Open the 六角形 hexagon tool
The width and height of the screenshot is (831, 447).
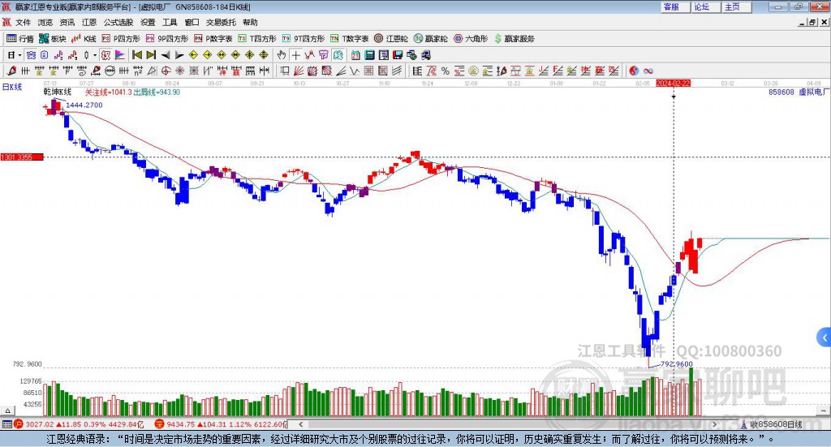(471, 39)
